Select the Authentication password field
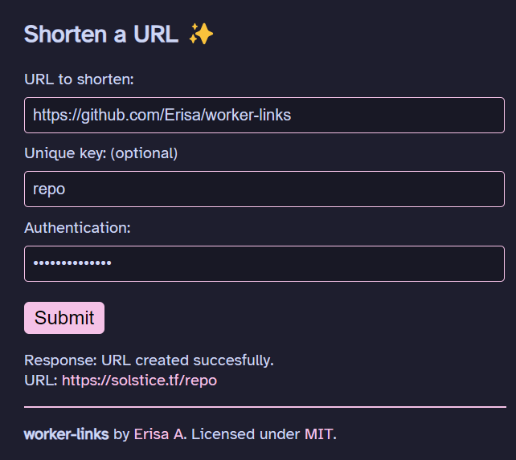Image resolution: width=516 pixels, height=460 pixels. click(x=264, y=263)
